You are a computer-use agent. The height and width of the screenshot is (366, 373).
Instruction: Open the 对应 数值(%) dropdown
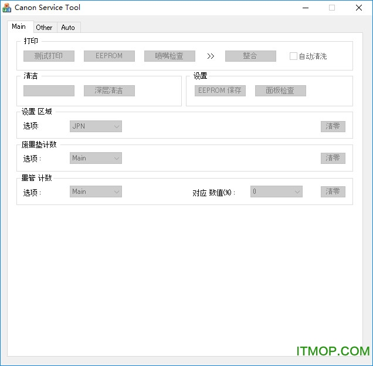pyautogui.click(x=276, y=192)
